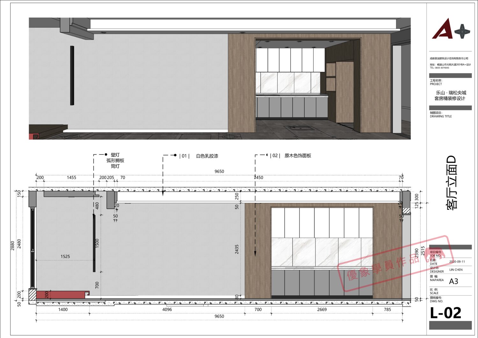Click the red student work stamp
Viewport: 478px width, 338px height.
[x=395, y=264]
